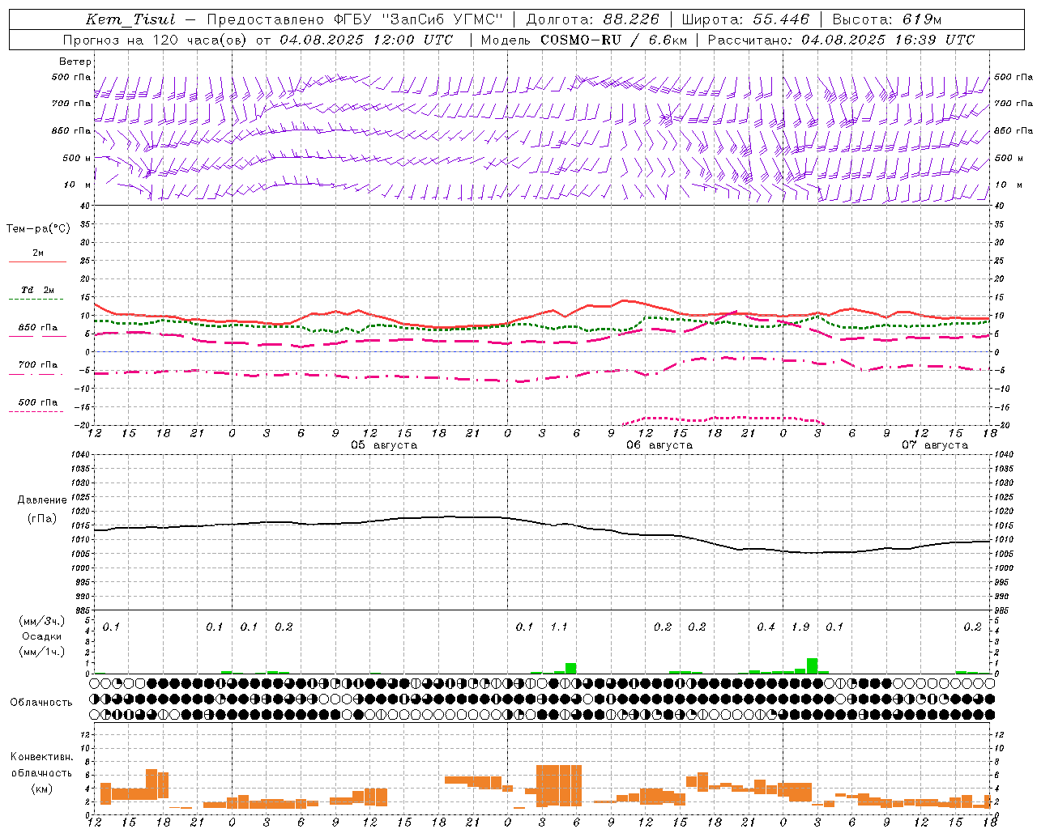
Task: Select the 'Широта: 55.446' latitude value
Action: click(x=745, y=19)
